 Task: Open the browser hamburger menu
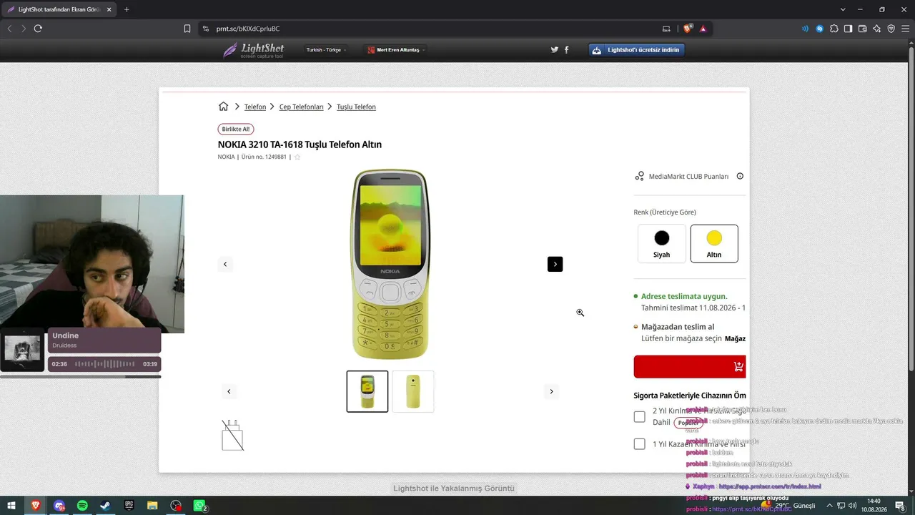pyautogui.click(x=905, y=29)
